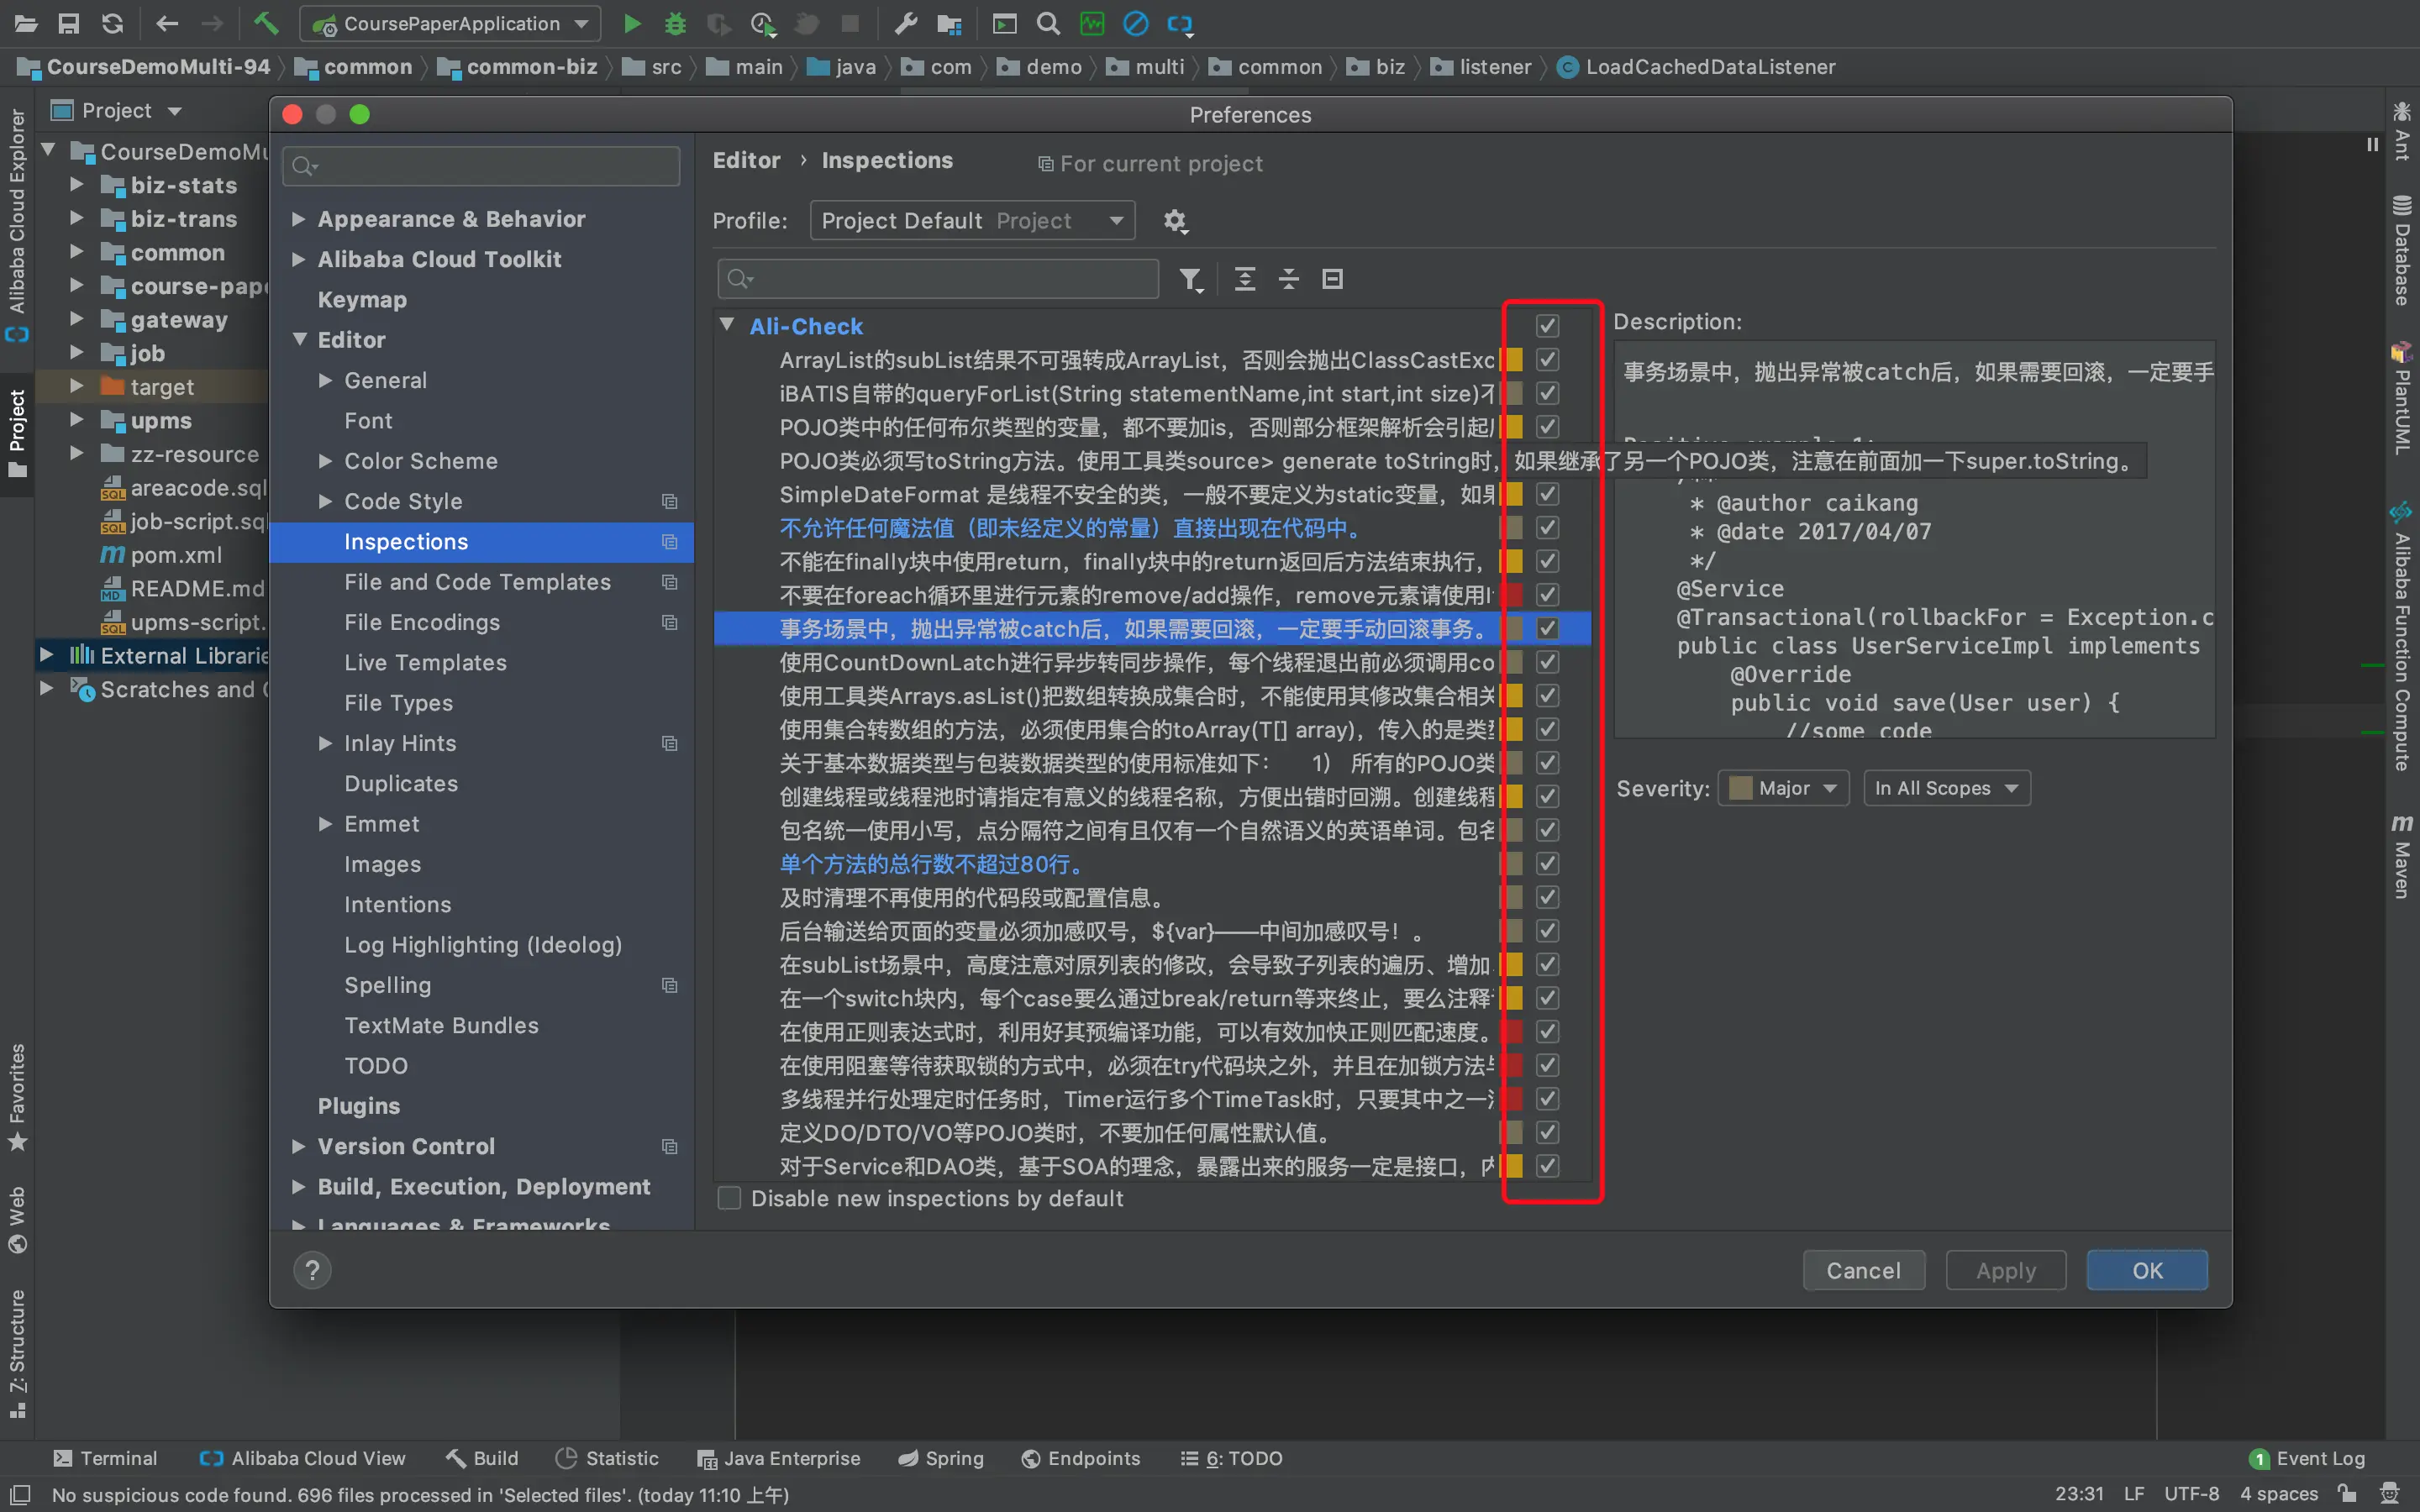This screenshot has width=2420, height=1512.
Task: Click the OK button
Action: [x=2146, y=1270]
